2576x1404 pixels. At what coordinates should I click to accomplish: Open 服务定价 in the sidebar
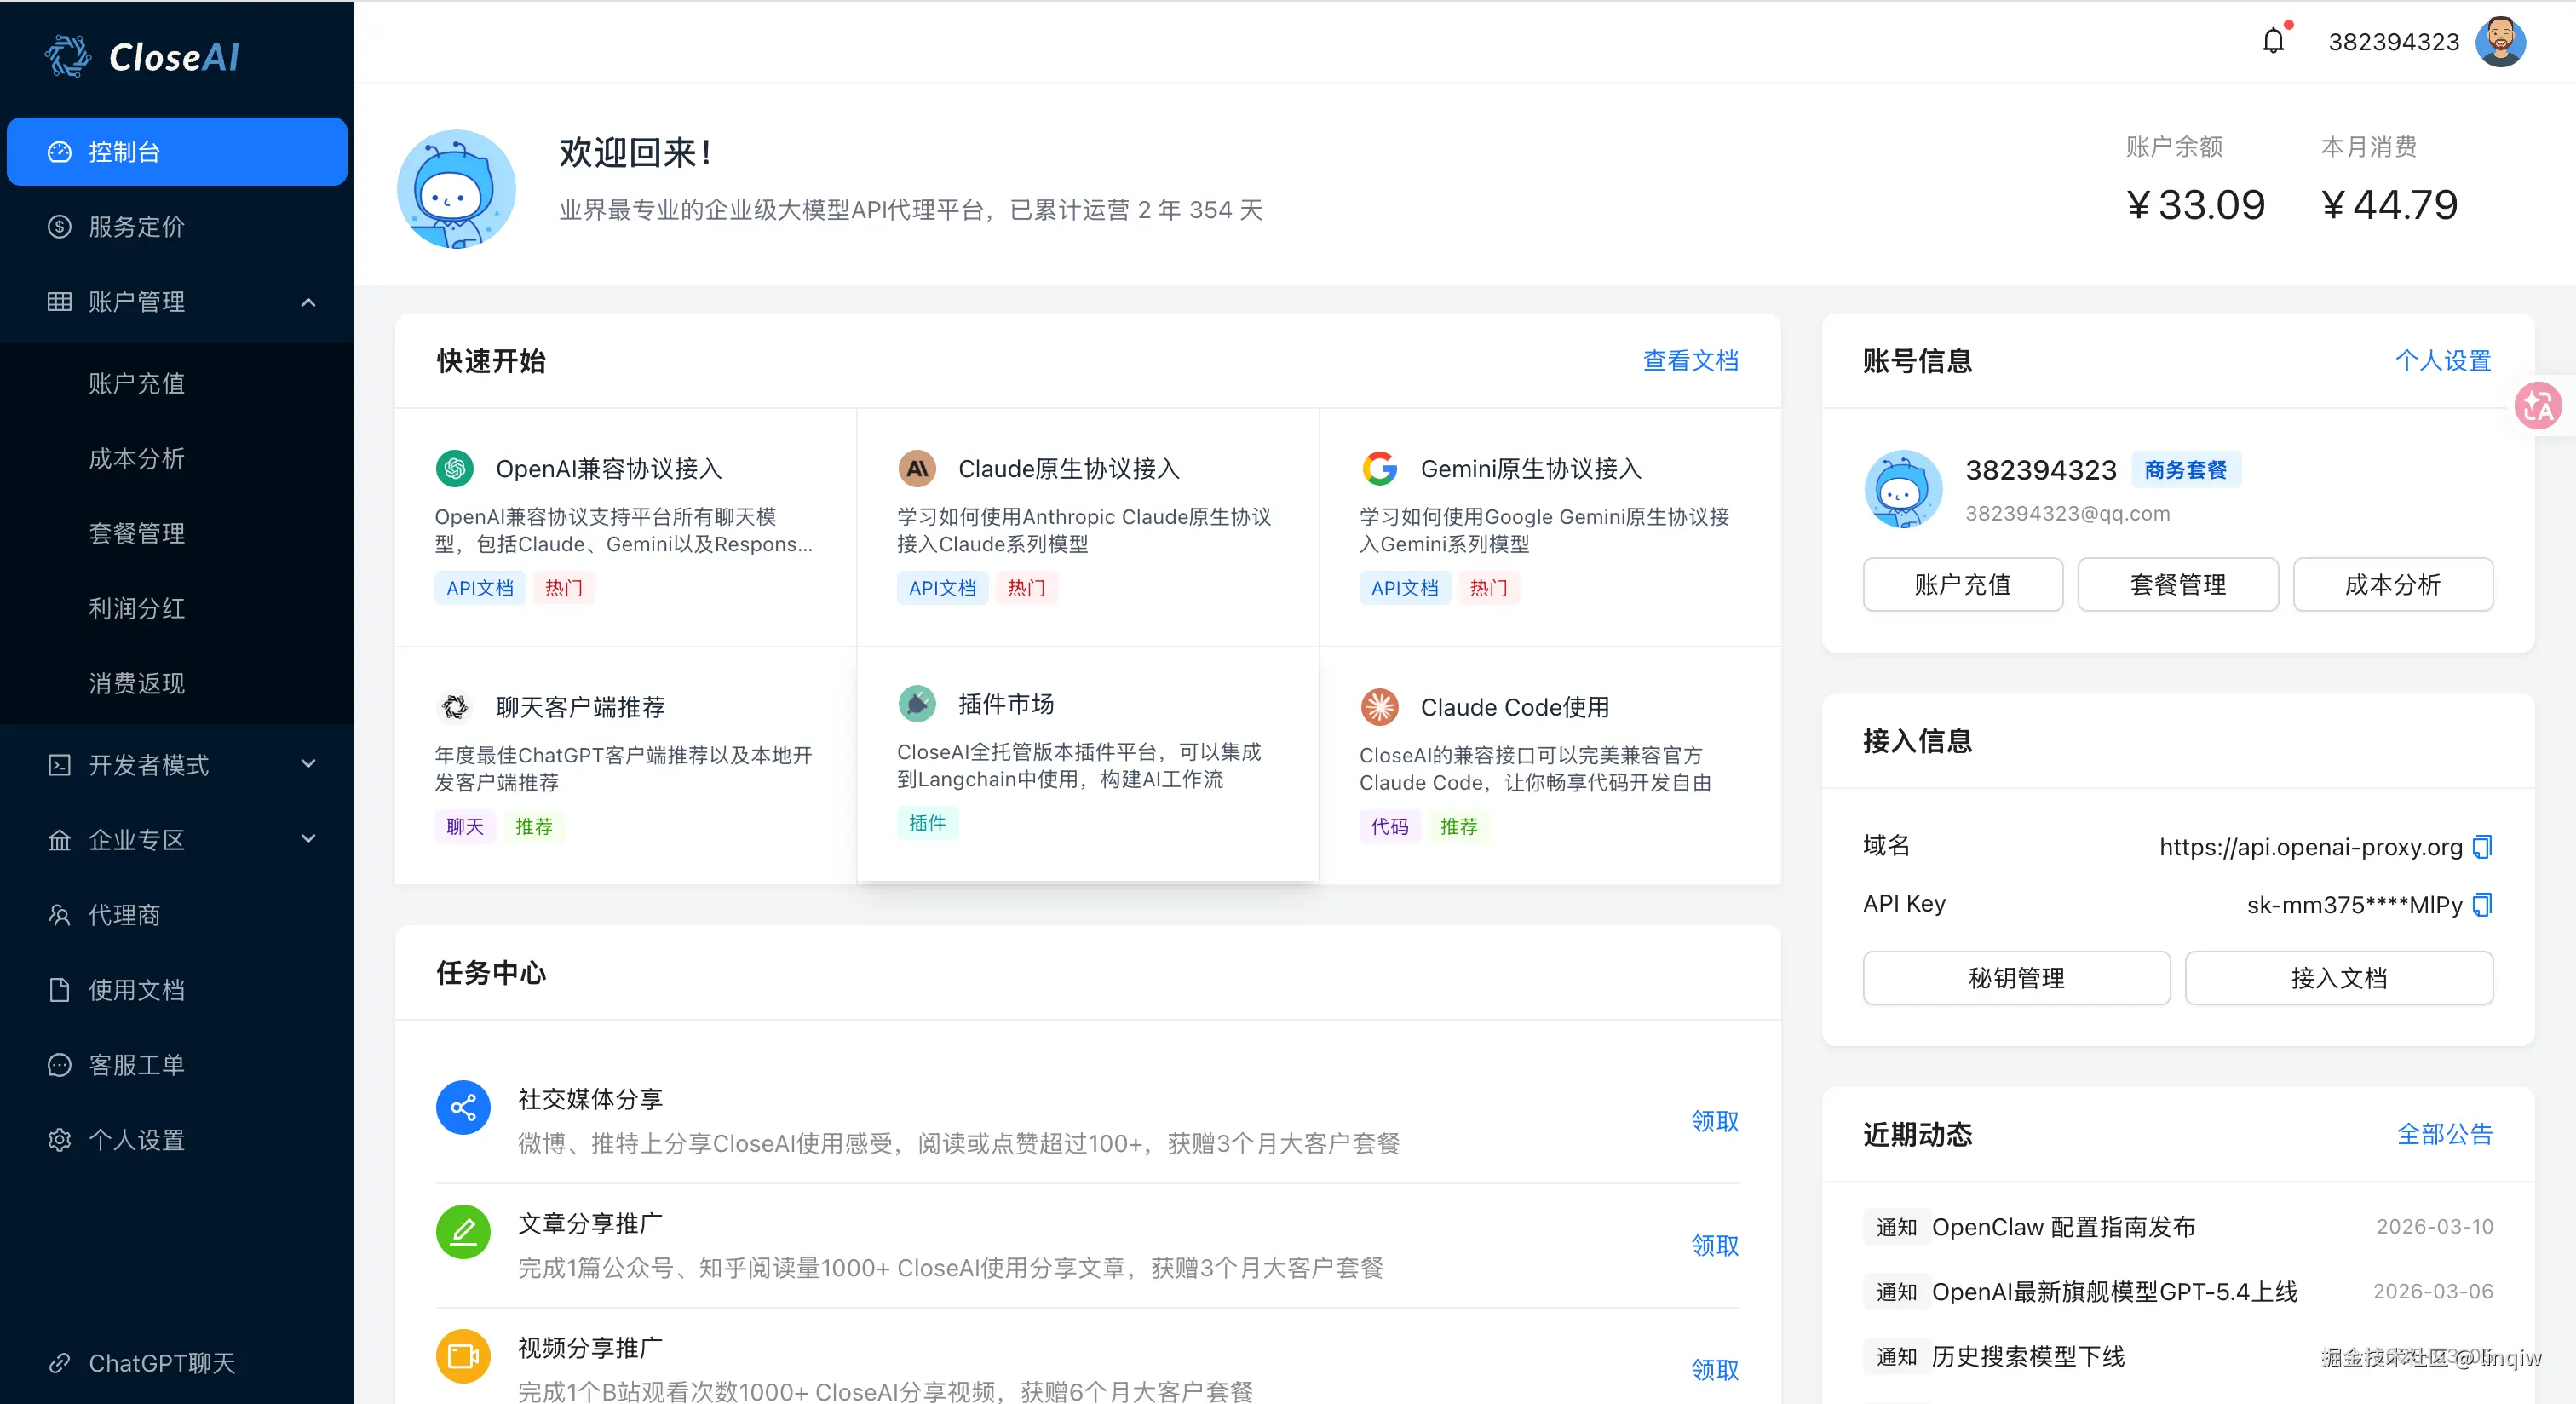[x=136, y=227]
